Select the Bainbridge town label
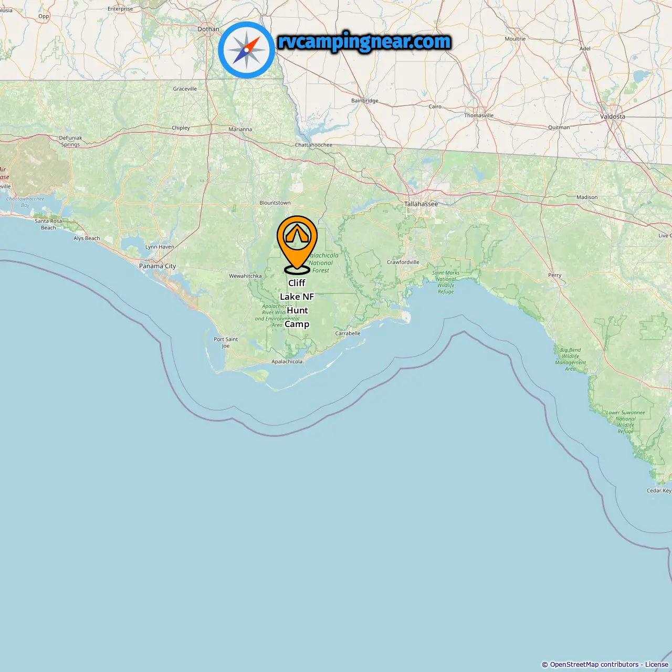The height and width of the screenshot is (672, 672). coord(365,101)
